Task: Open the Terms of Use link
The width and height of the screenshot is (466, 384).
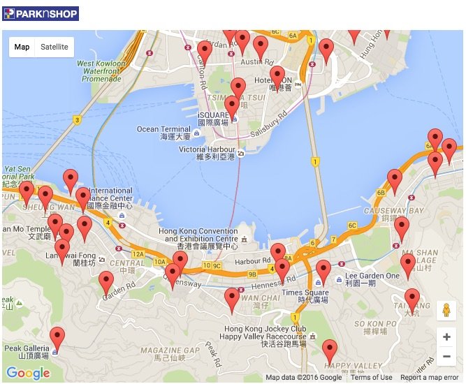Action: click(x=371, y=378)
